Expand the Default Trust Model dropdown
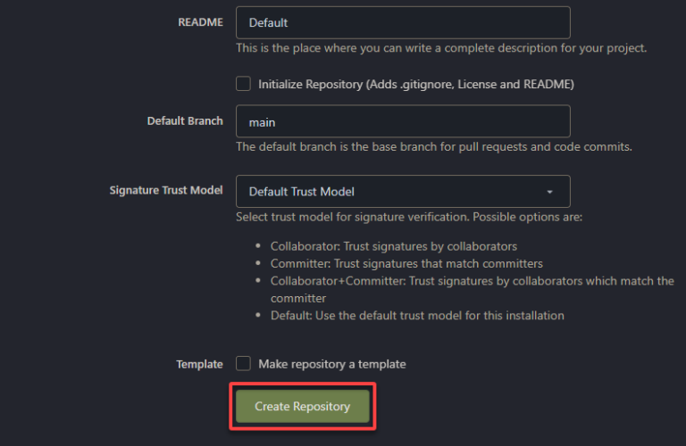686x446 pixels. (403, 191)
